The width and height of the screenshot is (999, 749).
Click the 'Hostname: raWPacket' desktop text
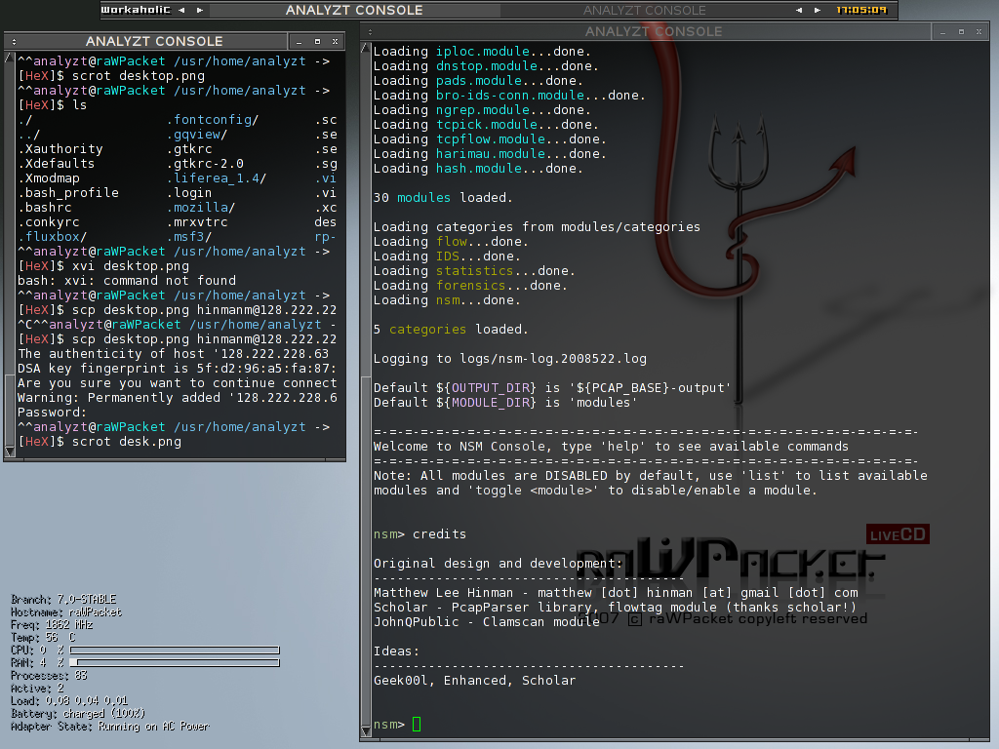click(66, 612)
